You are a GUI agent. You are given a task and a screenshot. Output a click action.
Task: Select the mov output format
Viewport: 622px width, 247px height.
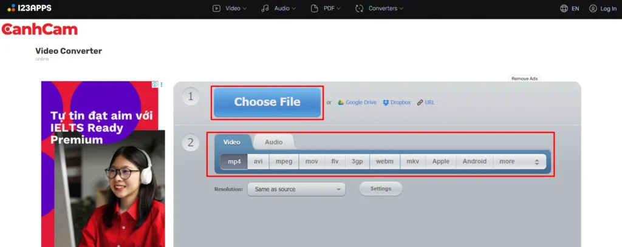click(312, 161)
